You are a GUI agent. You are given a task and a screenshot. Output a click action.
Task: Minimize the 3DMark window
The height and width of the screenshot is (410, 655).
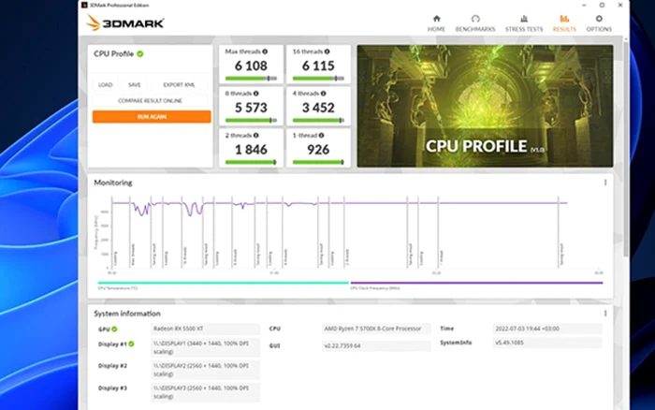(x=584, y=5)
